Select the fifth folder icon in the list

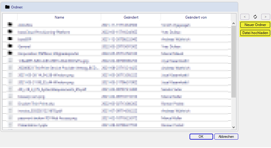10,53
